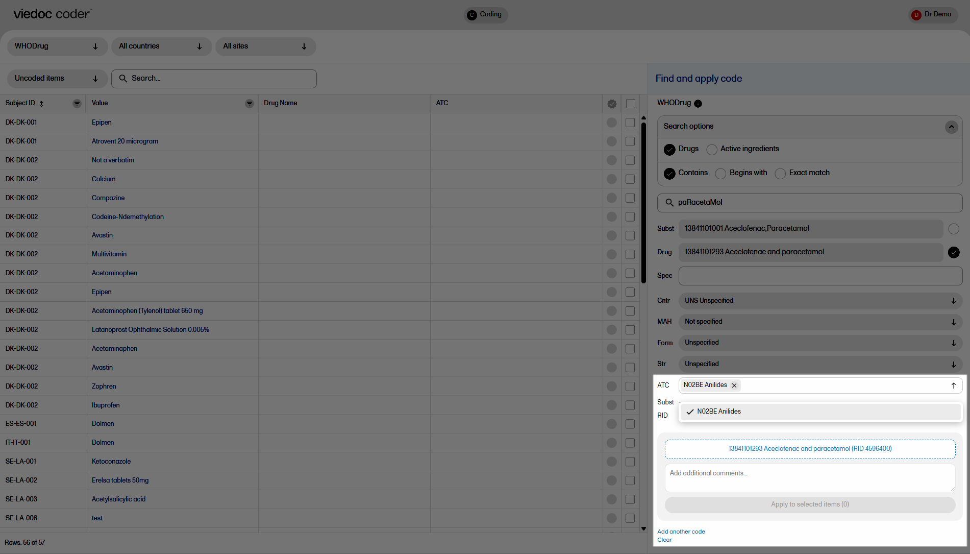Tick the checkbox for the Compazine row

630,198
